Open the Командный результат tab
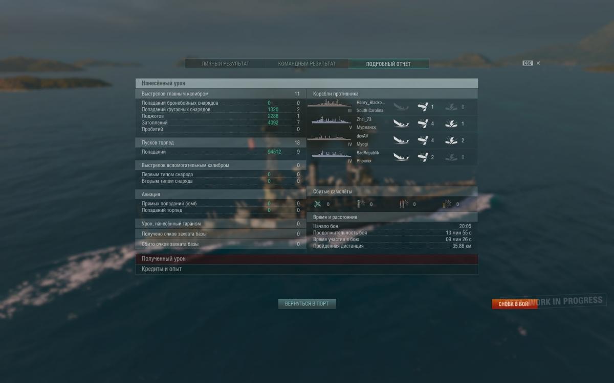 click(307, 64)
